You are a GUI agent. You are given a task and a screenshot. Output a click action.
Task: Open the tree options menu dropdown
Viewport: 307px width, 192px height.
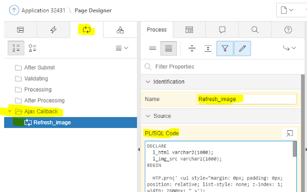pyautogui.click(x=122, y=48)
